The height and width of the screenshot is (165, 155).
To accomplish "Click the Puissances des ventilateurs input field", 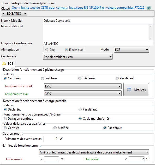I will point(51,139).
